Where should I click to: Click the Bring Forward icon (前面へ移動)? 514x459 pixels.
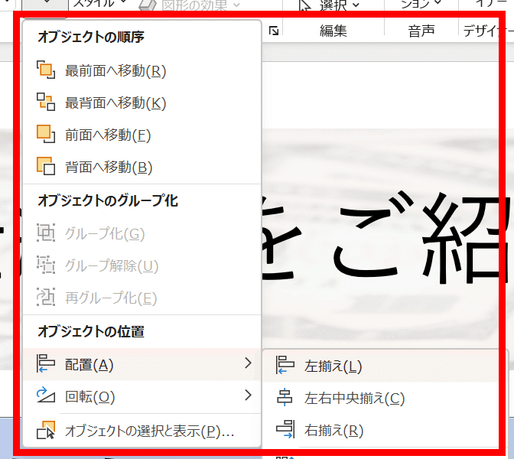pyautogui.click(x=46, y=134)
